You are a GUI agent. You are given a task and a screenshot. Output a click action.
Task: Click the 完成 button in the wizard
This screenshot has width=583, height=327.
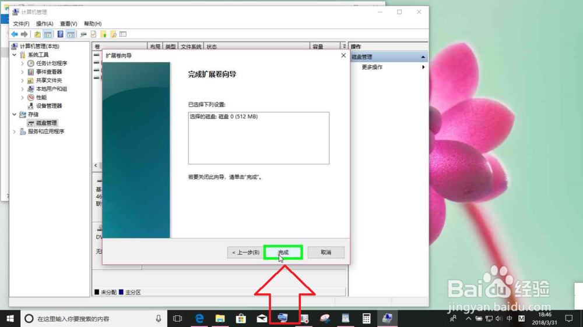pos(283,253)
